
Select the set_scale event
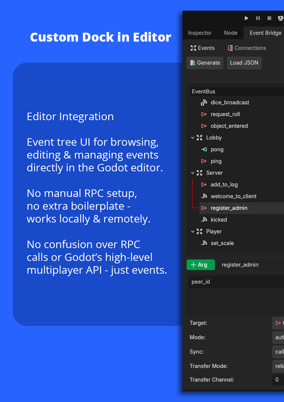click(x=222, y=243)
